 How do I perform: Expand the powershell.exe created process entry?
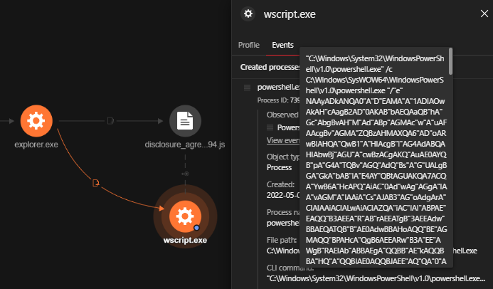pyautogui.click(x=247, y=87)
